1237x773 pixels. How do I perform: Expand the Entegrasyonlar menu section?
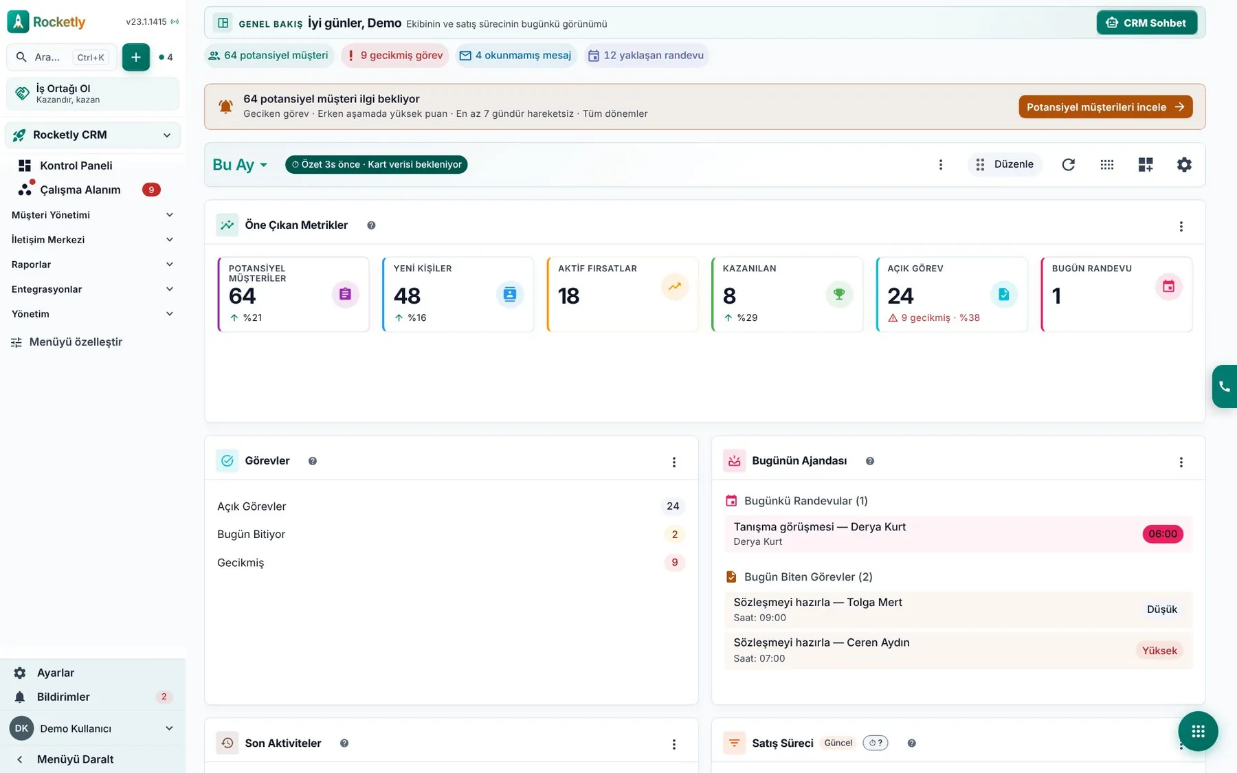click(93, 289)
